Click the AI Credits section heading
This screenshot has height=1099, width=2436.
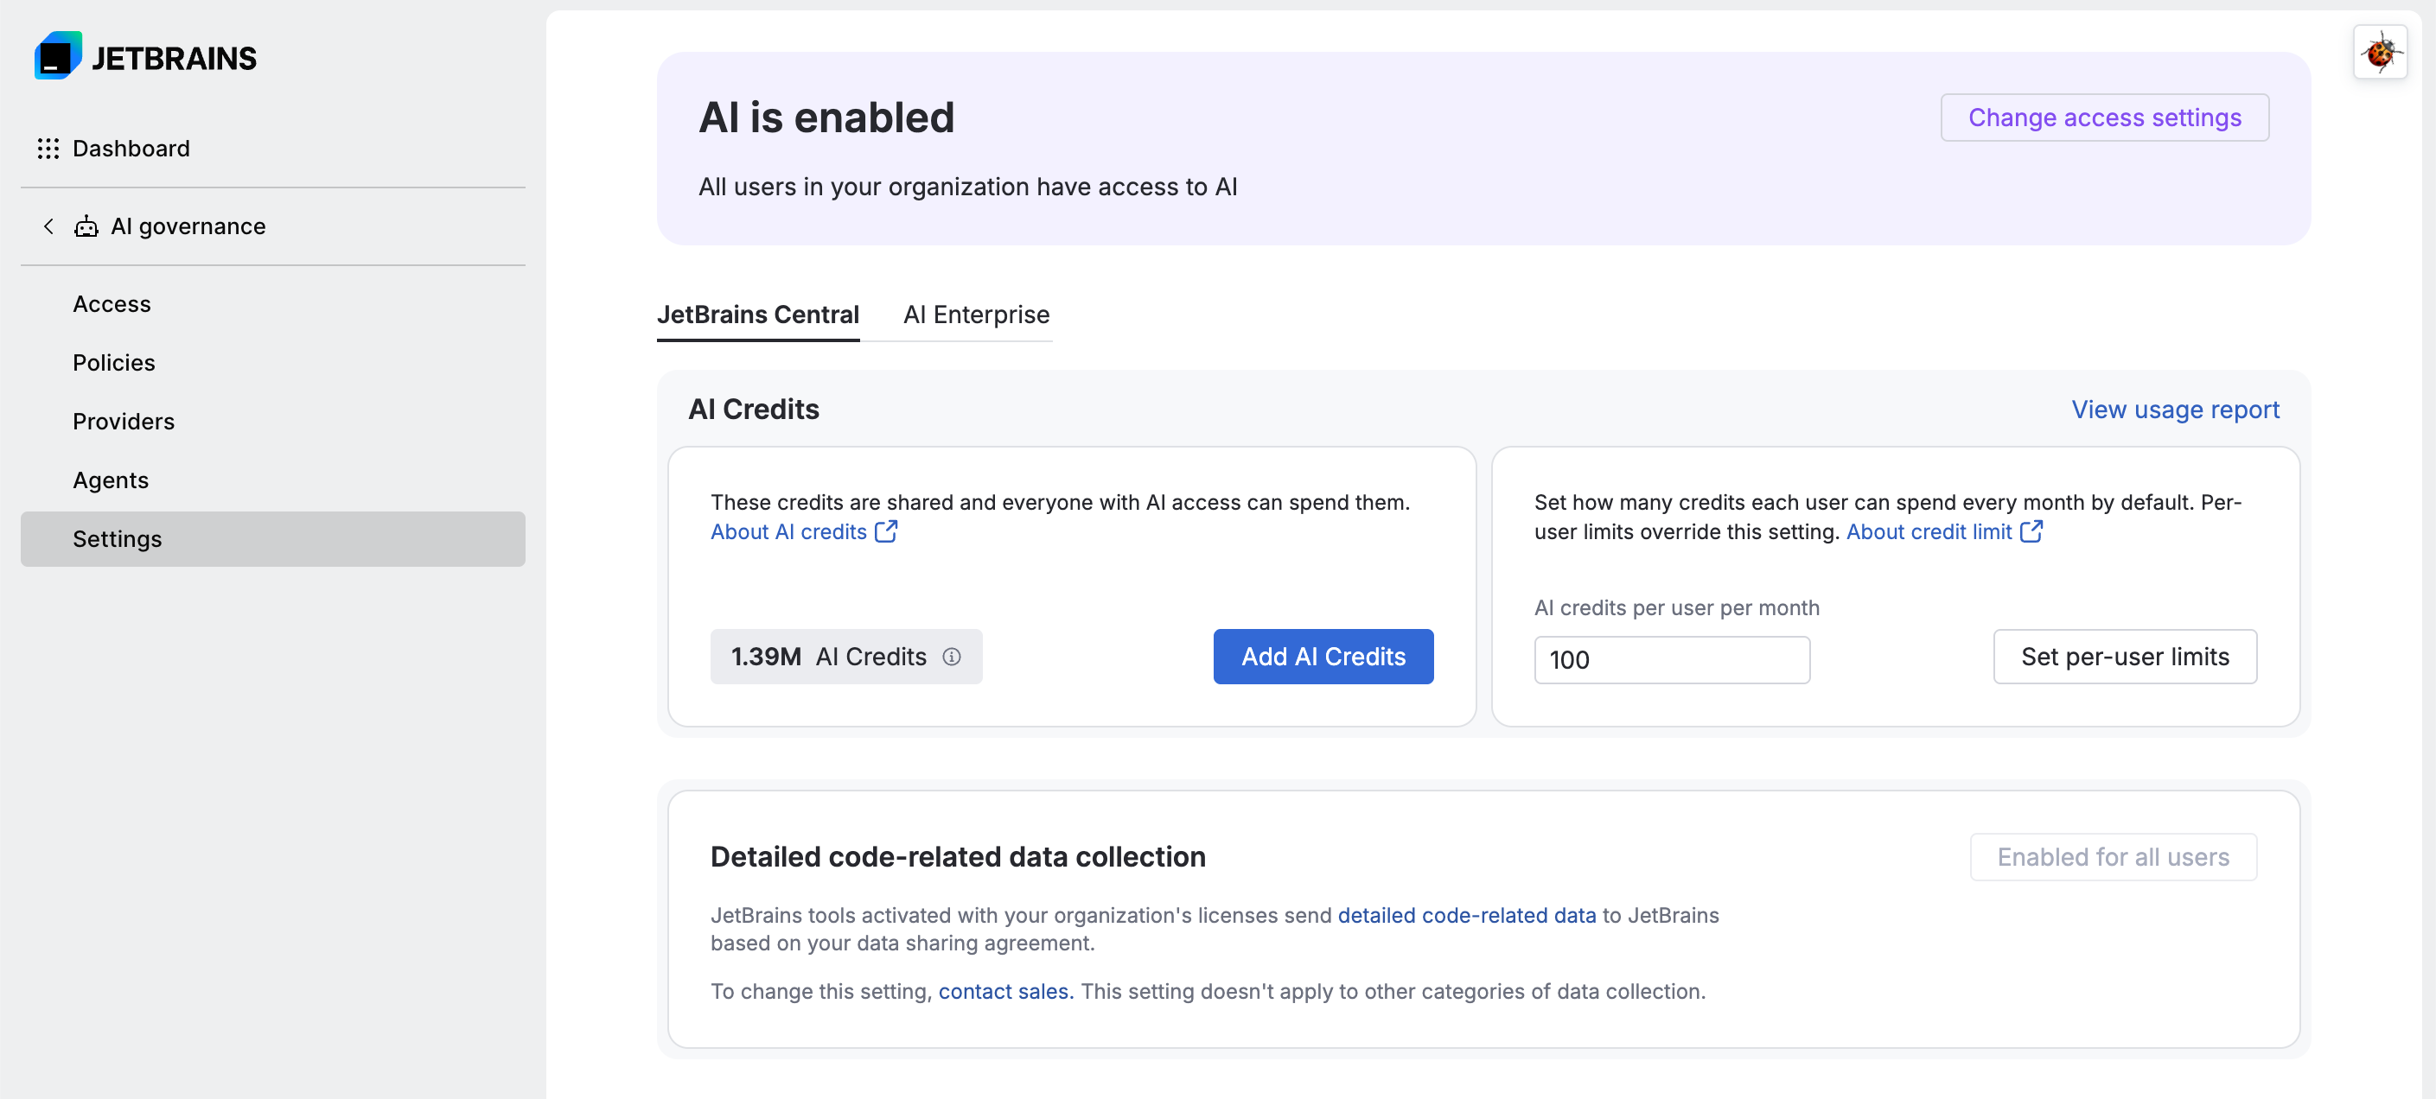click(x=754, y=410)
